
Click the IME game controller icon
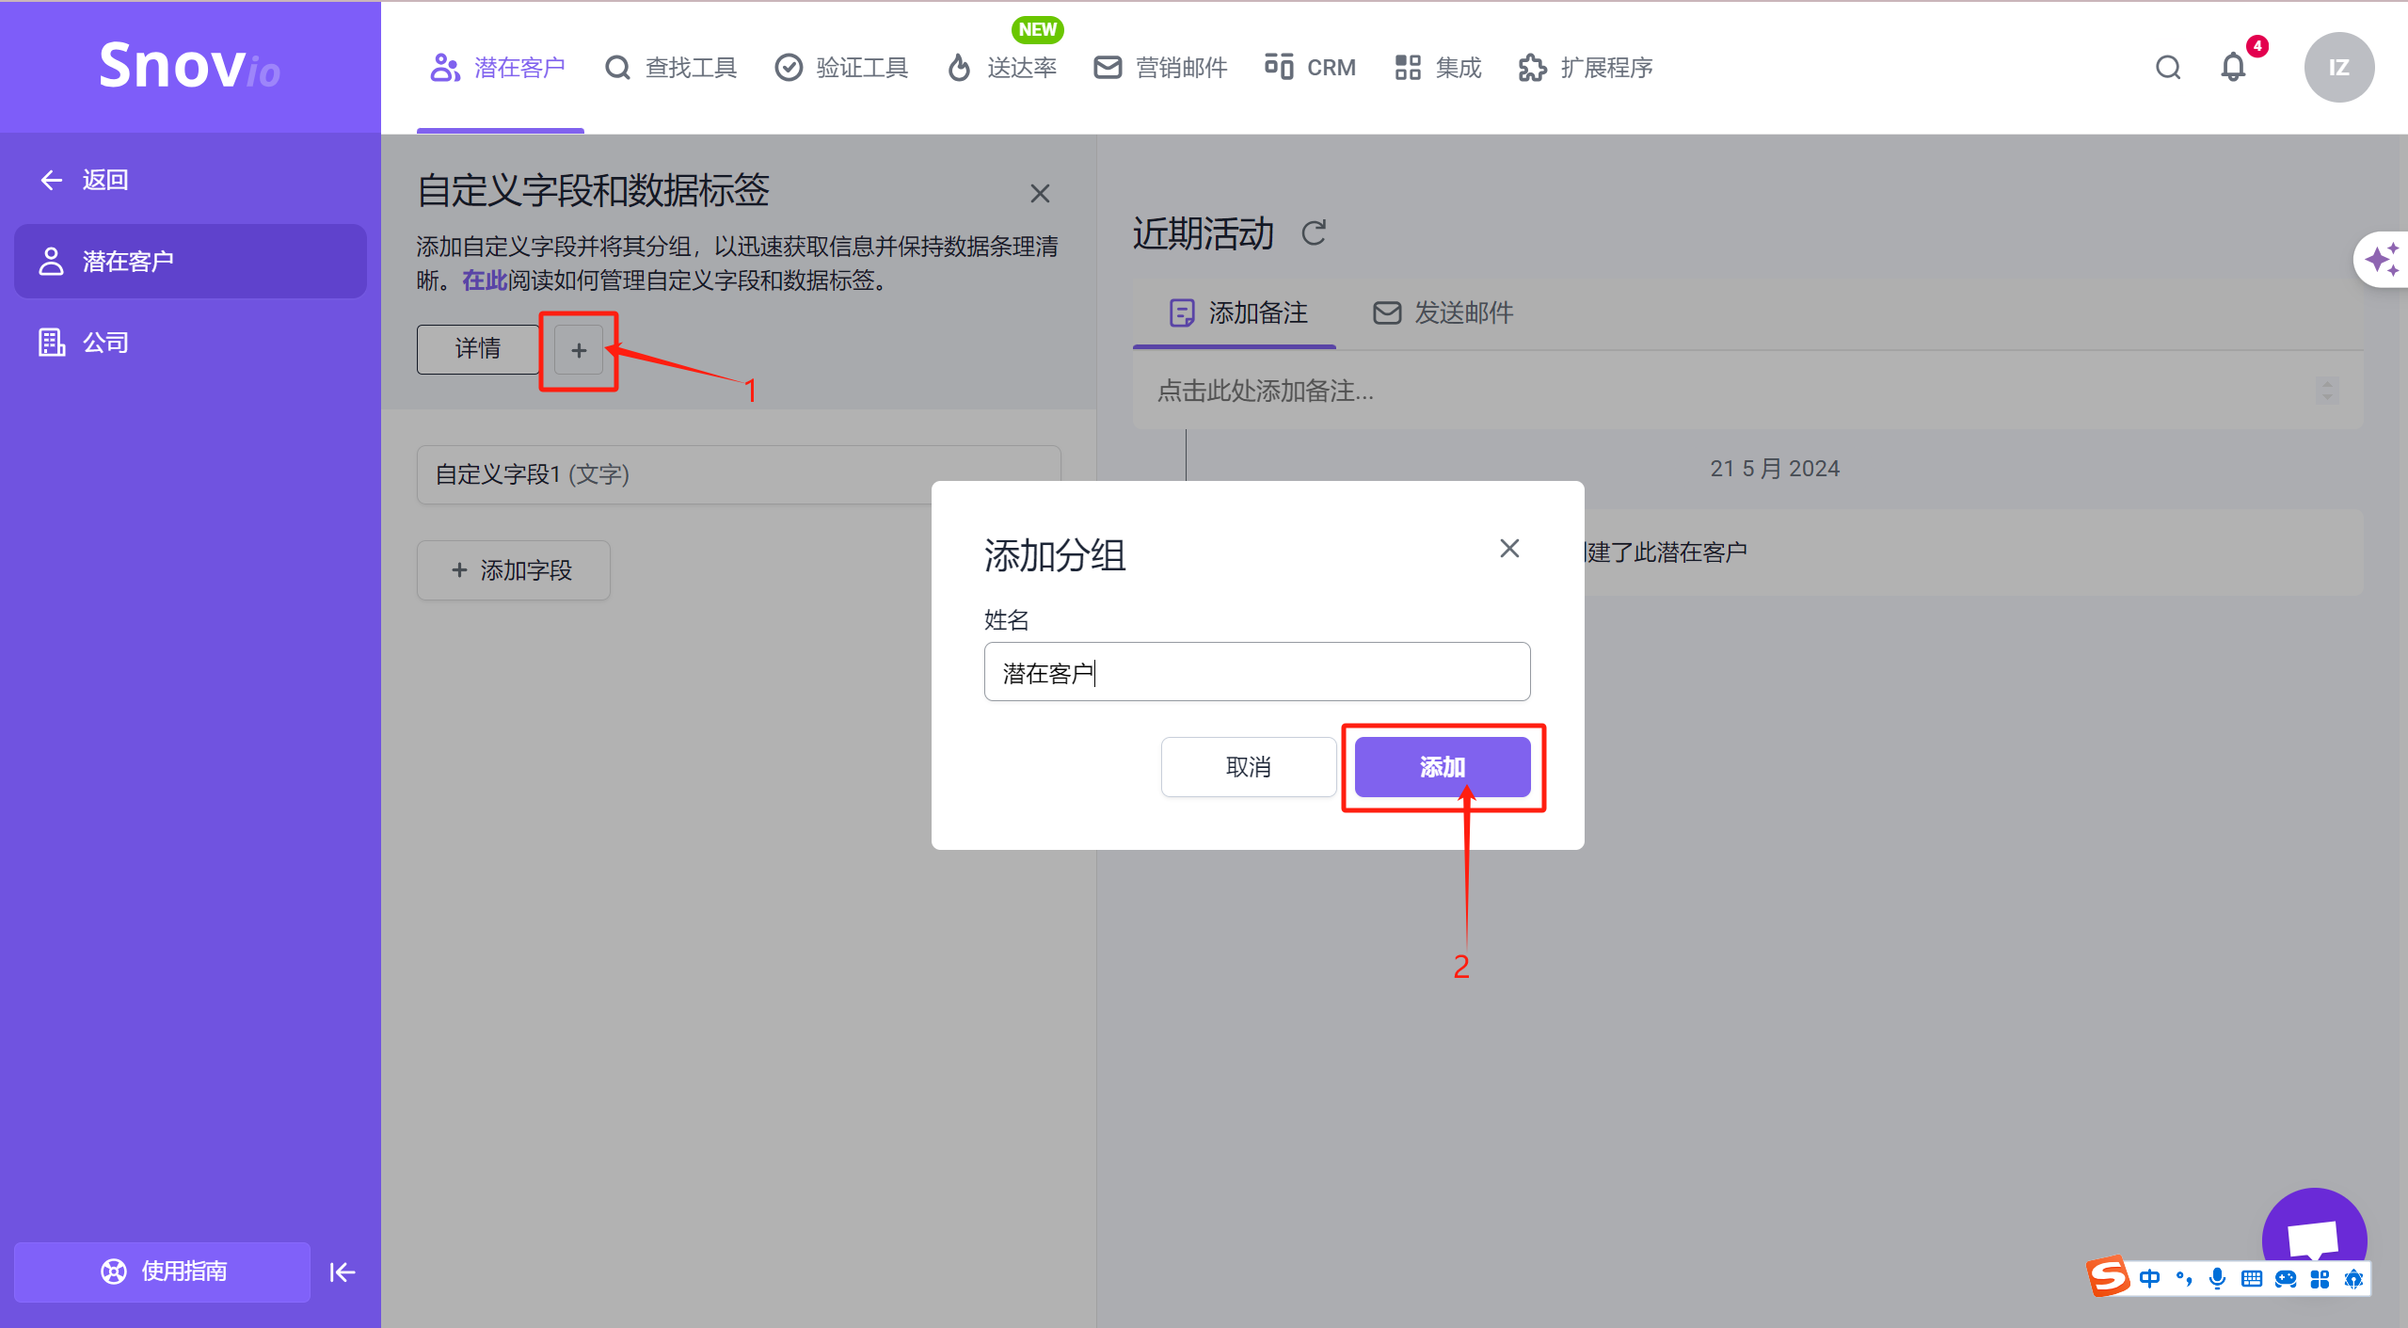[x=2286, y=1278]
